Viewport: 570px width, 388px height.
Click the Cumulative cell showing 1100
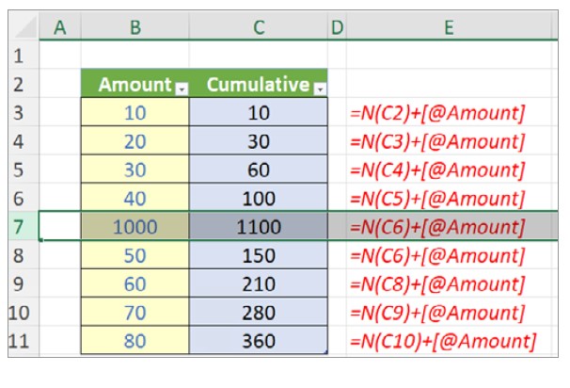click(258, 227)
